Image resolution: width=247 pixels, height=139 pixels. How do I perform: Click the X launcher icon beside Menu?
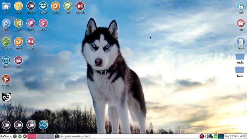(15, 136)
